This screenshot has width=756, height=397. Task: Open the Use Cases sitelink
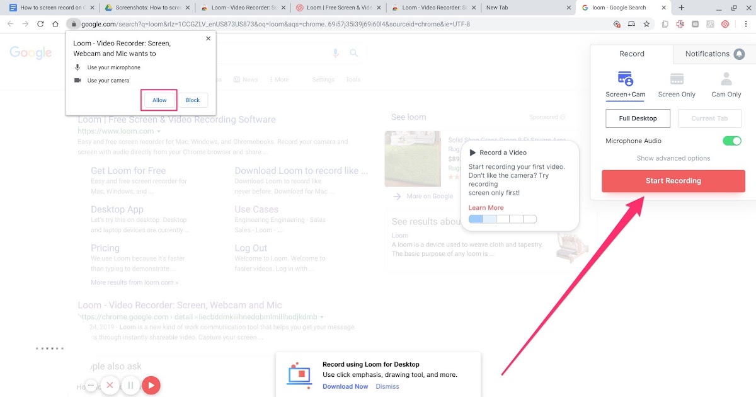point(256,209)
